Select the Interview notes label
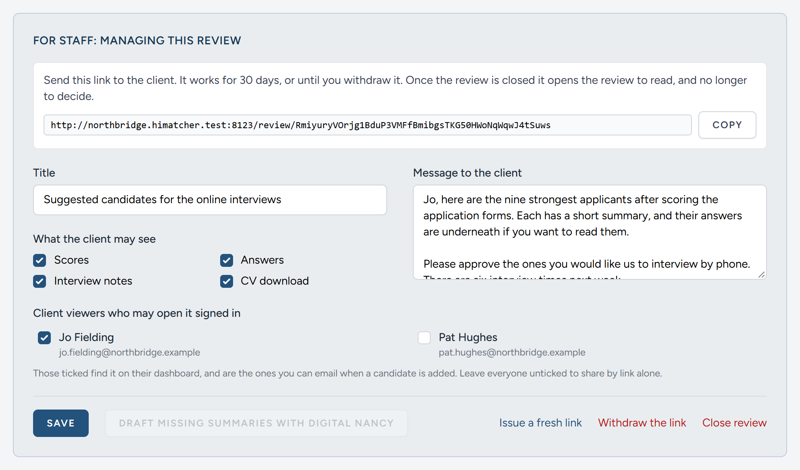Viewport: 800px width, 470px height. tap(93, 281)
